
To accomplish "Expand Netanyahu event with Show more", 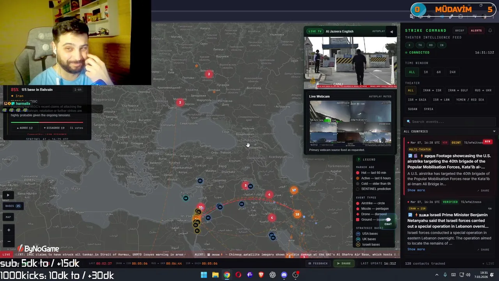I will pos(416,249).
